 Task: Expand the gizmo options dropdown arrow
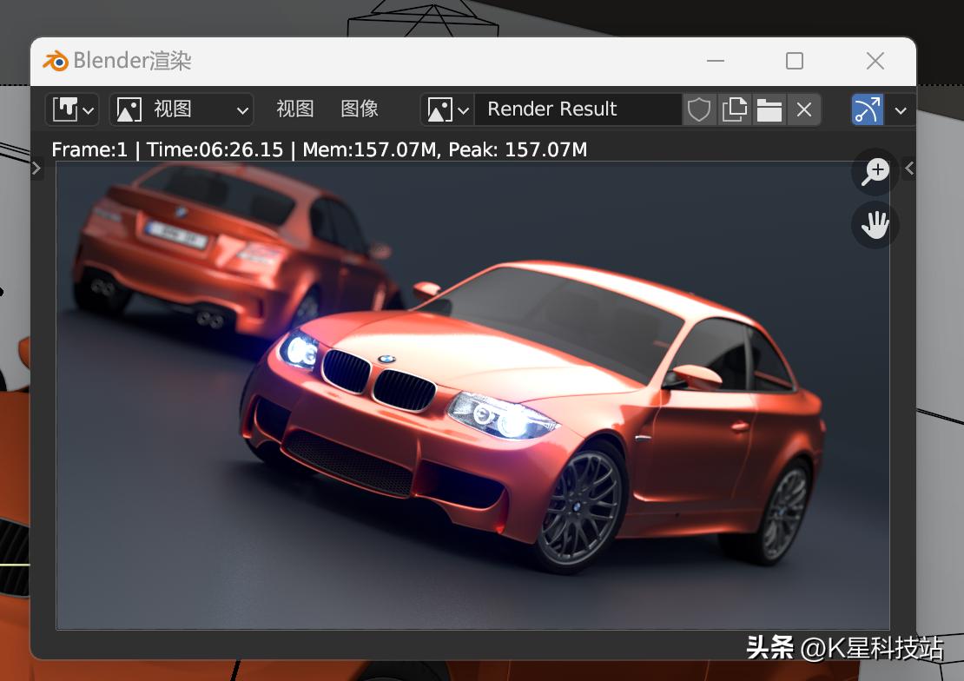tap(901, 110)
